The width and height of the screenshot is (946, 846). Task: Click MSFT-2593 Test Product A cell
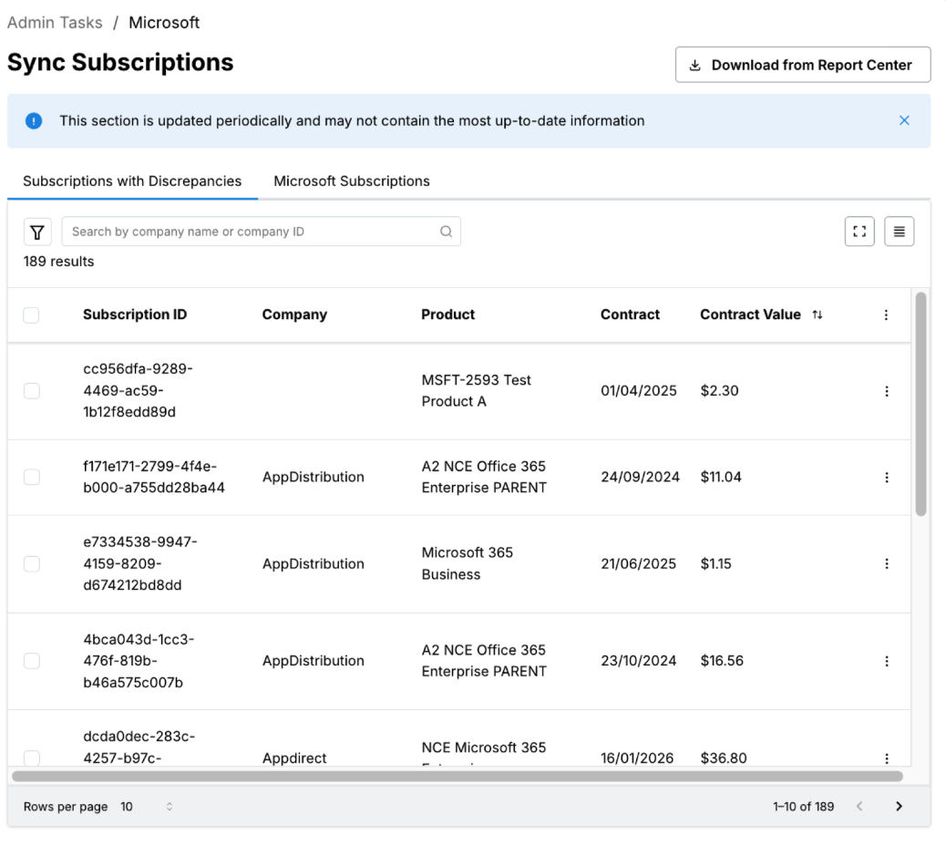click(477, 390)
